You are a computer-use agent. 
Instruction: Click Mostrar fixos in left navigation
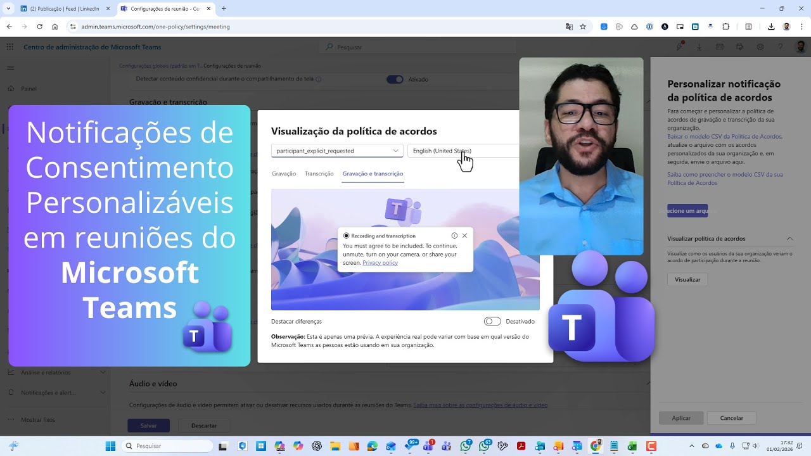coord(38,419)
